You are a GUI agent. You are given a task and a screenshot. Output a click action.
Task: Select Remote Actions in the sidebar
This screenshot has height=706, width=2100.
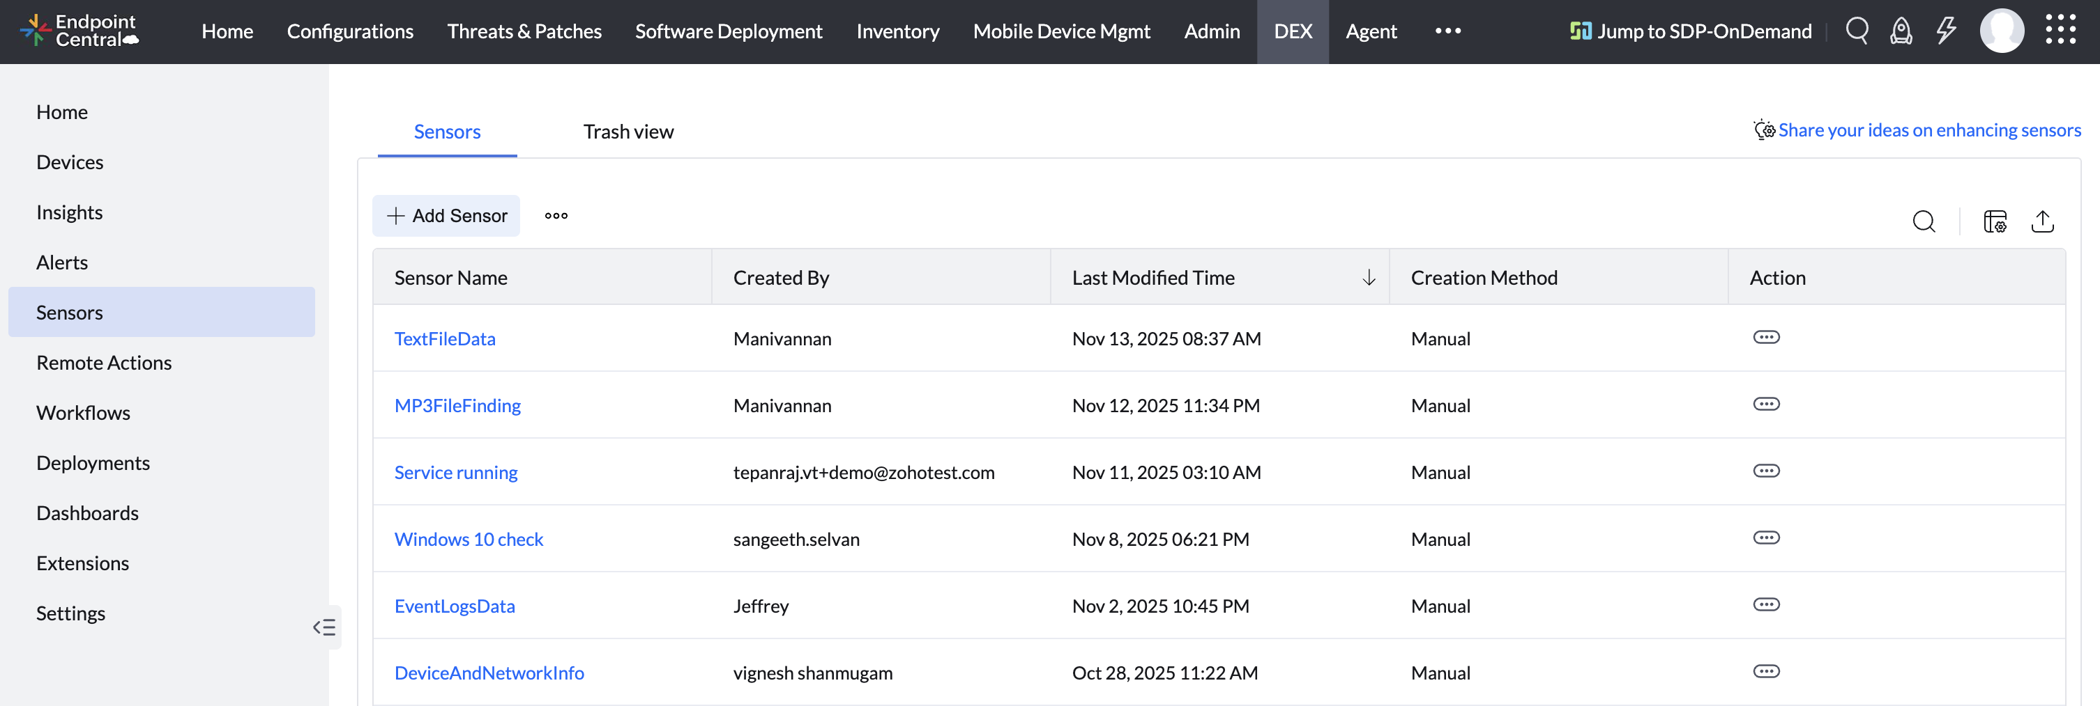(103, 362)
